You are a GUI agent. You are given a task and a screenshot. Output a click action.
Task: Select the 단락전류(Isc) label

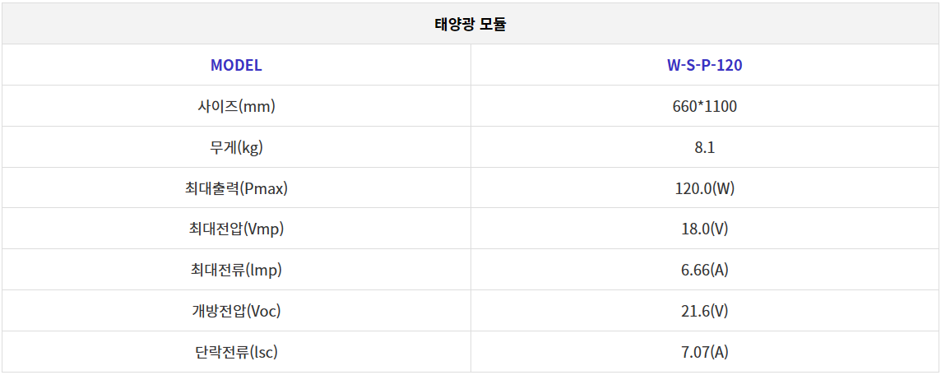pyautogui.click(x=236, y=352)
